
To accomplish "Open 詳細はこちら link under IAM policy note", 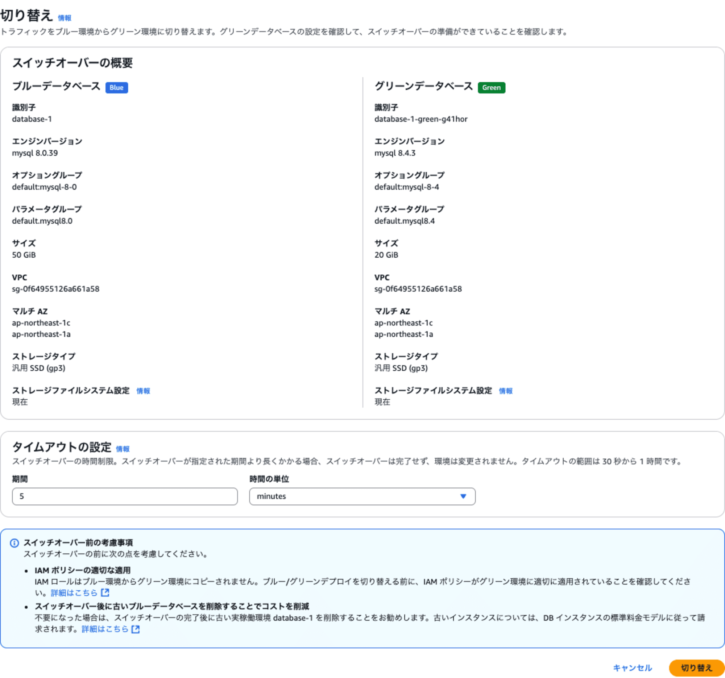I will [74, 593].
